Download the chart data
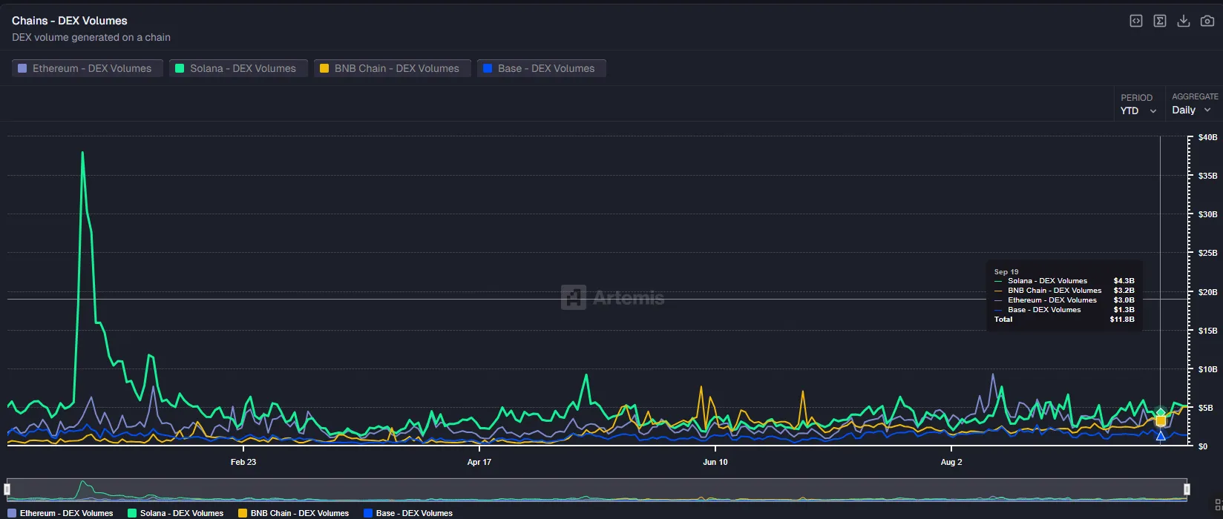Image resolution: width=1223 pixels, height=519 pixels. pyautogui.click(x=1184, y=21)
